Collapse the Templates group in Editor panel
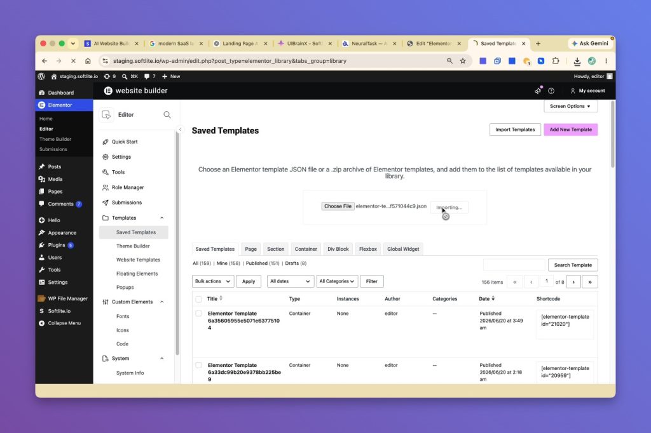 [x=162, y=218]
